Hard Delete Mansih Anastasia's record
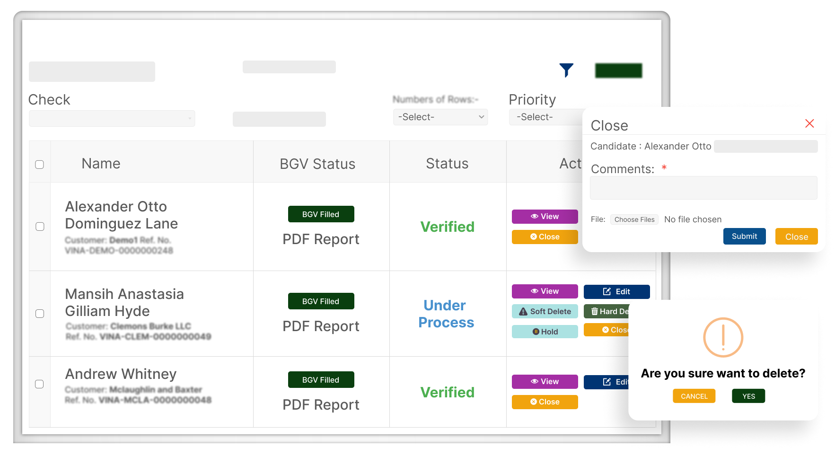The height and width of the screenshot is (456, 835). pyautogui.click(x=609, y=312)
